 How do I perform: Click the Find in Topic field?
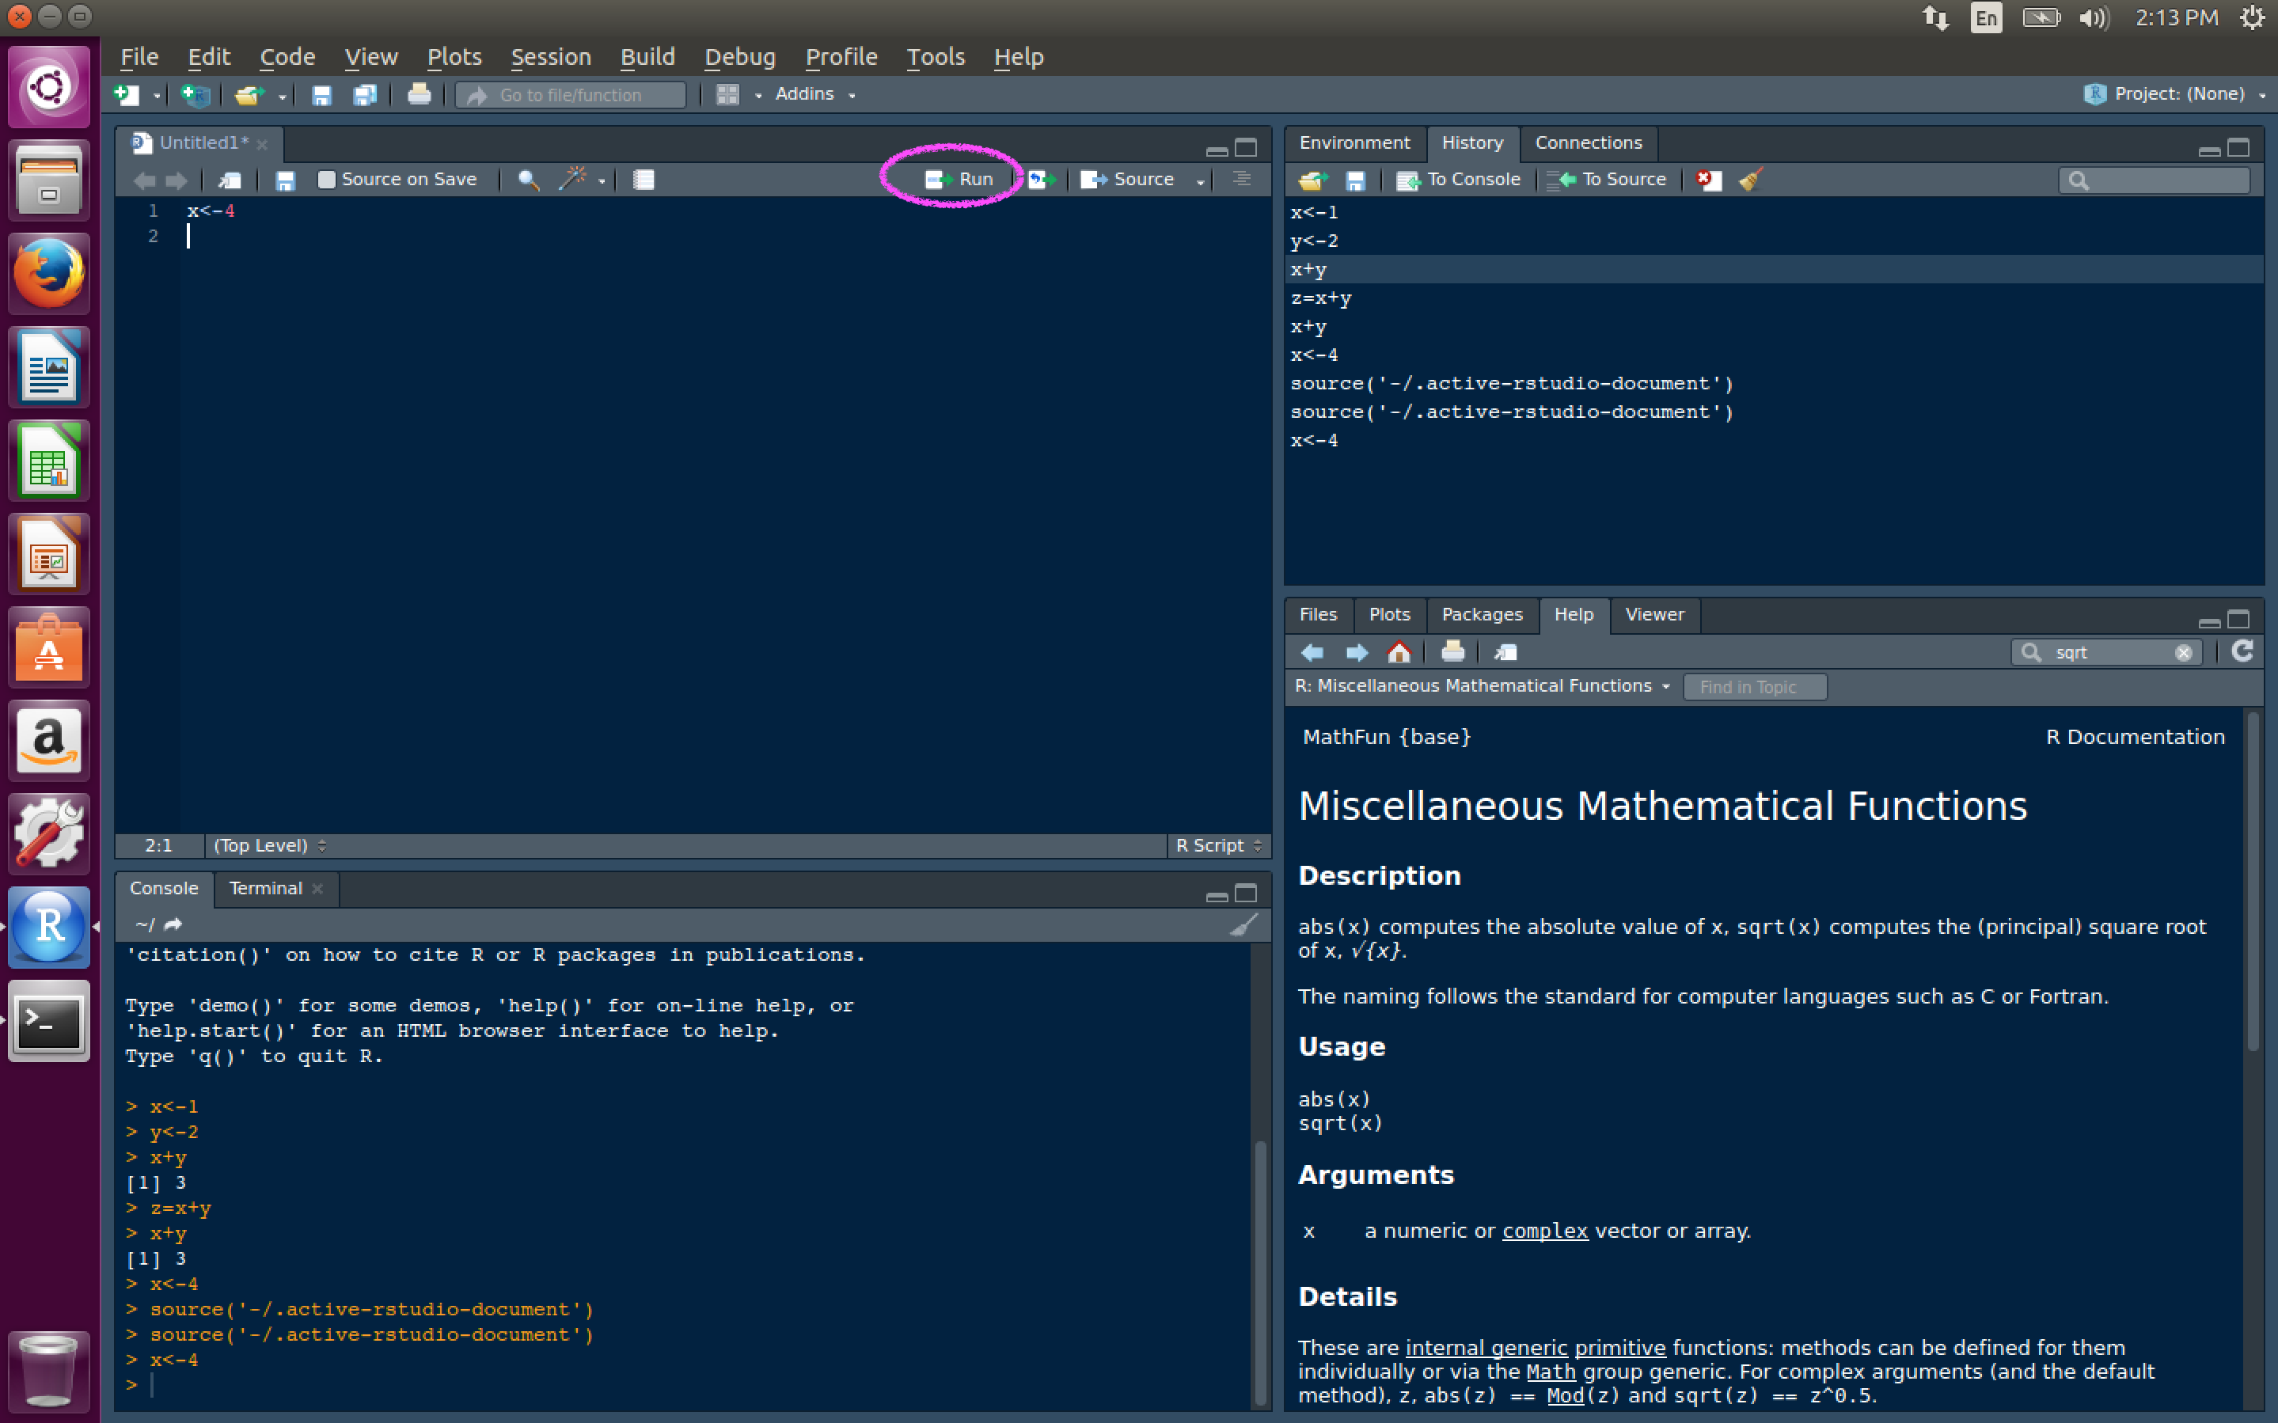point(1755,687)
